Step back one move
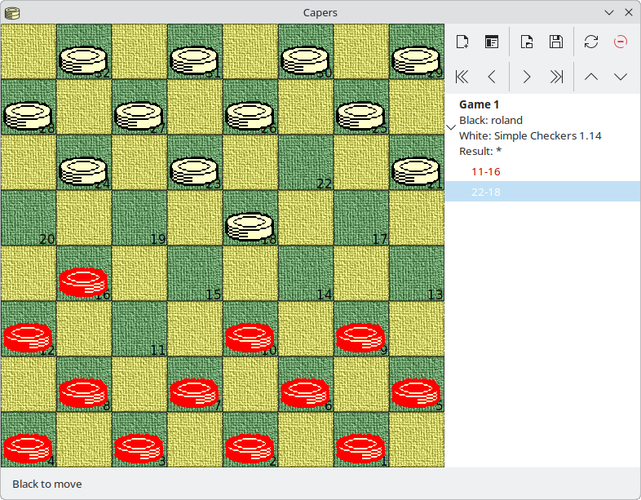The image size is (641, 500). (492, 77)
